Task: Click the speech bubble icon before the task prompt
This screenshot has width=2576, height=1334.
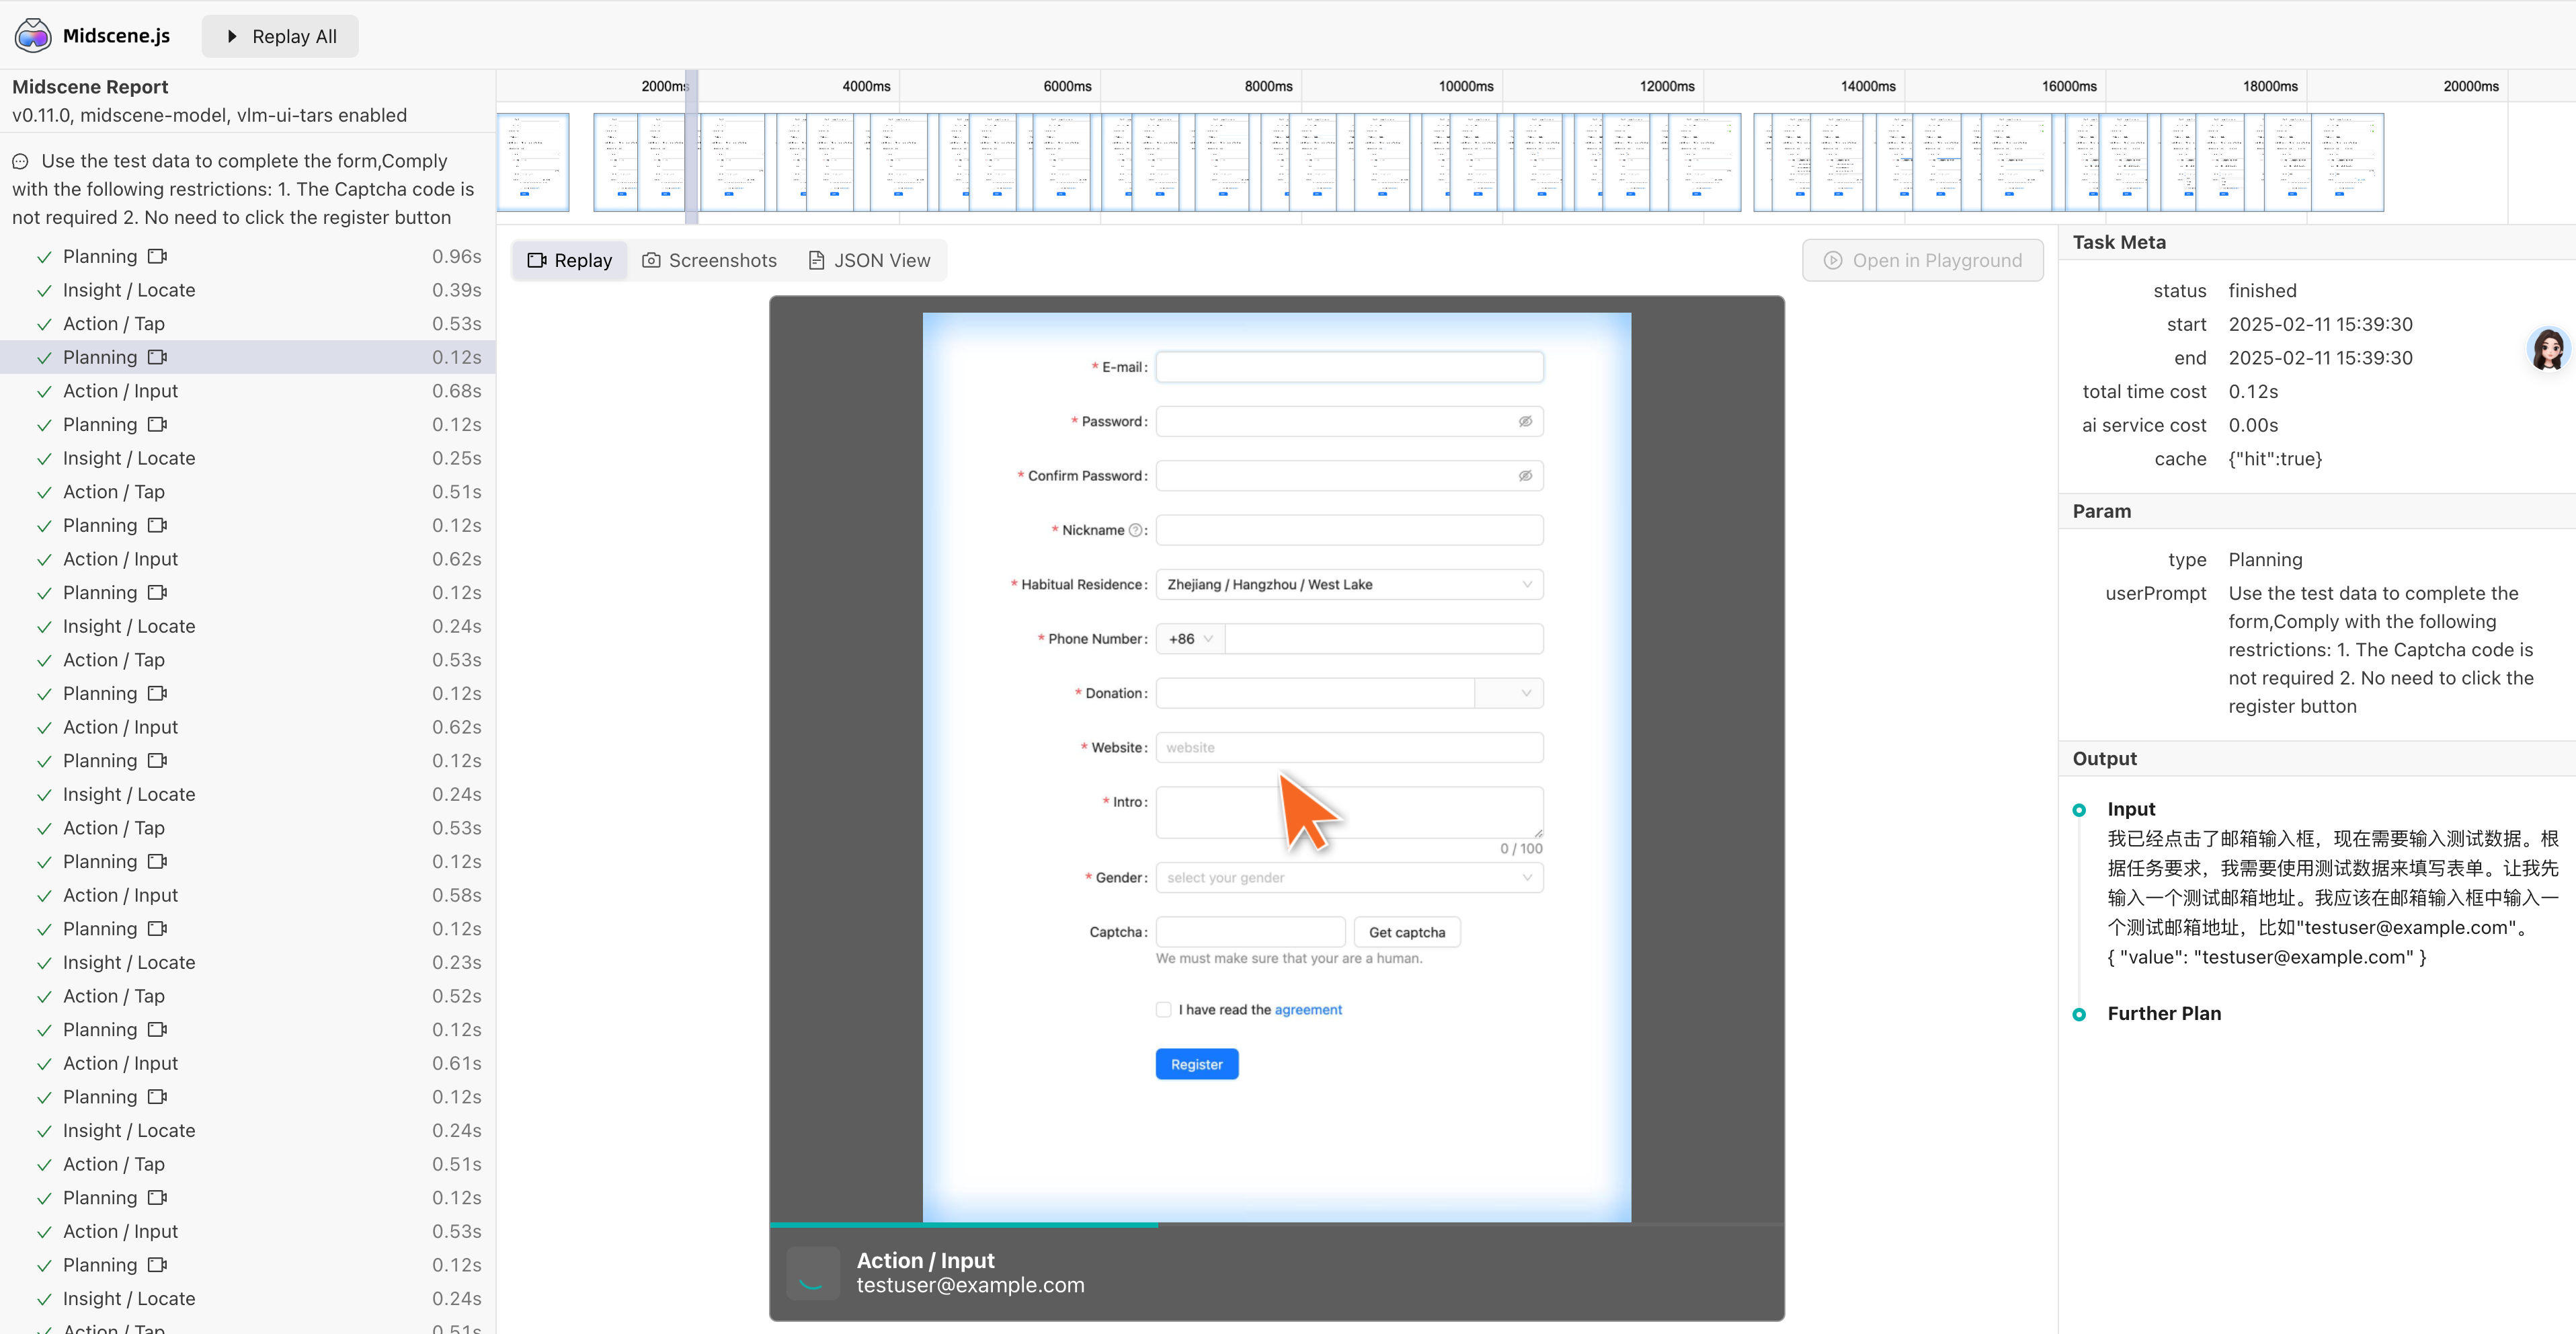Action: coord(20,161)
